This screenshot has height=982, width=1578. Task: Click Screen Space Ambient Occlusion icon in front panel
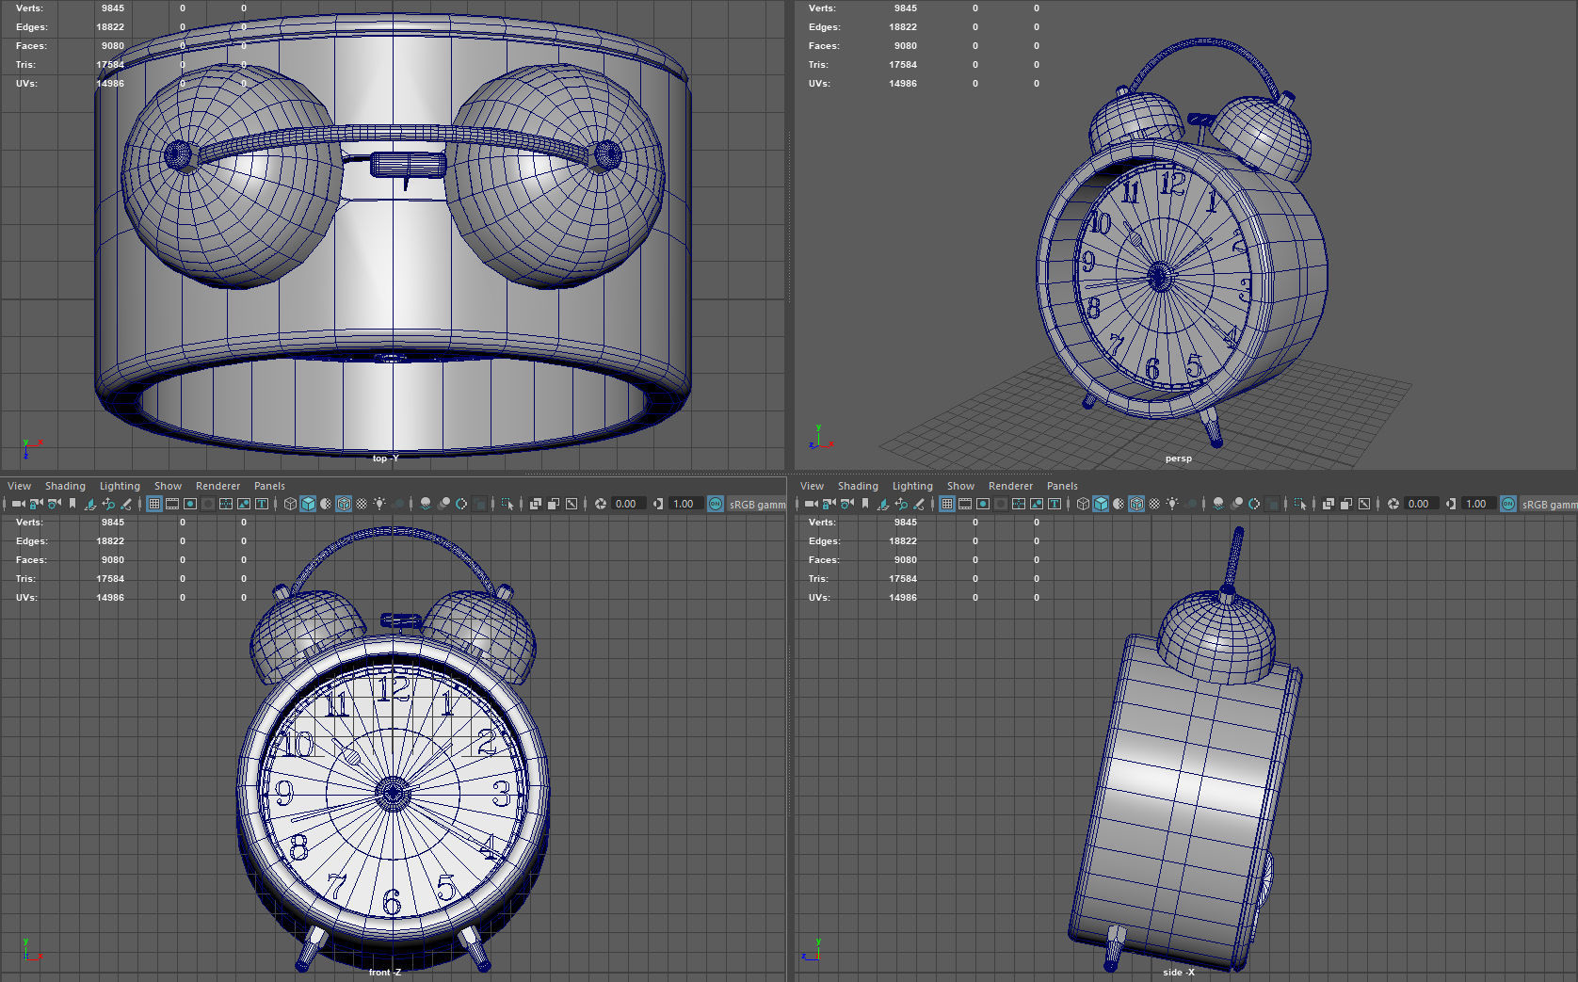coord(425,504)
